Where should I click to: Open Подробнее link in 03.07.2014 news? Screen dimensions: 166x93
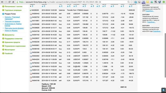[157, 31]
